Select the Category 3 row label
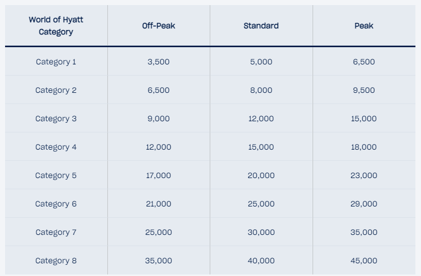The width and height of the screenshot is (421, 276). (x=56, y=119)
